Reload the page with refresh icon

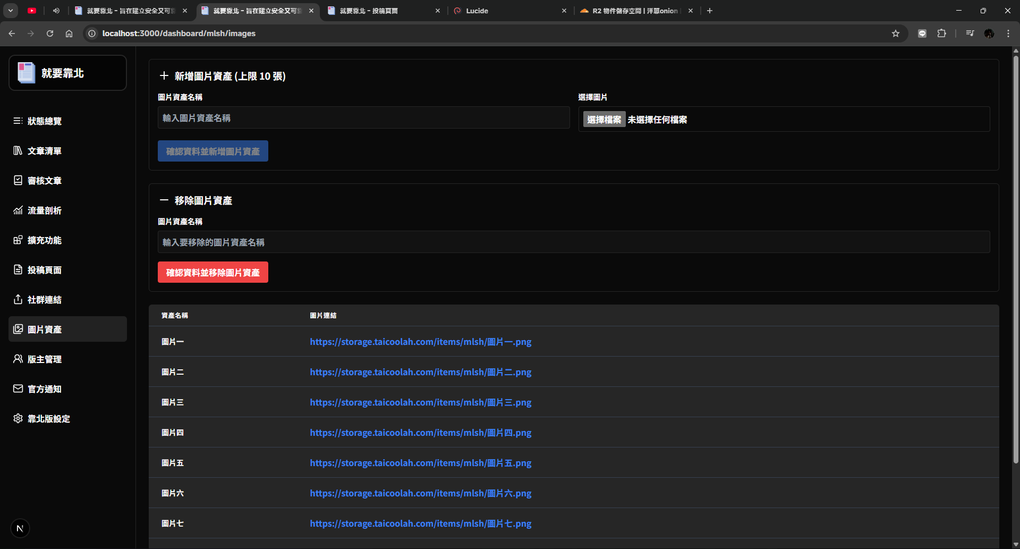[50, 33]
